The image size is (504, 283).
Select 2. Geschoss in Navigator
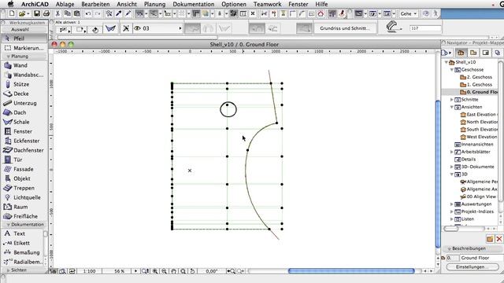[480, 77]
